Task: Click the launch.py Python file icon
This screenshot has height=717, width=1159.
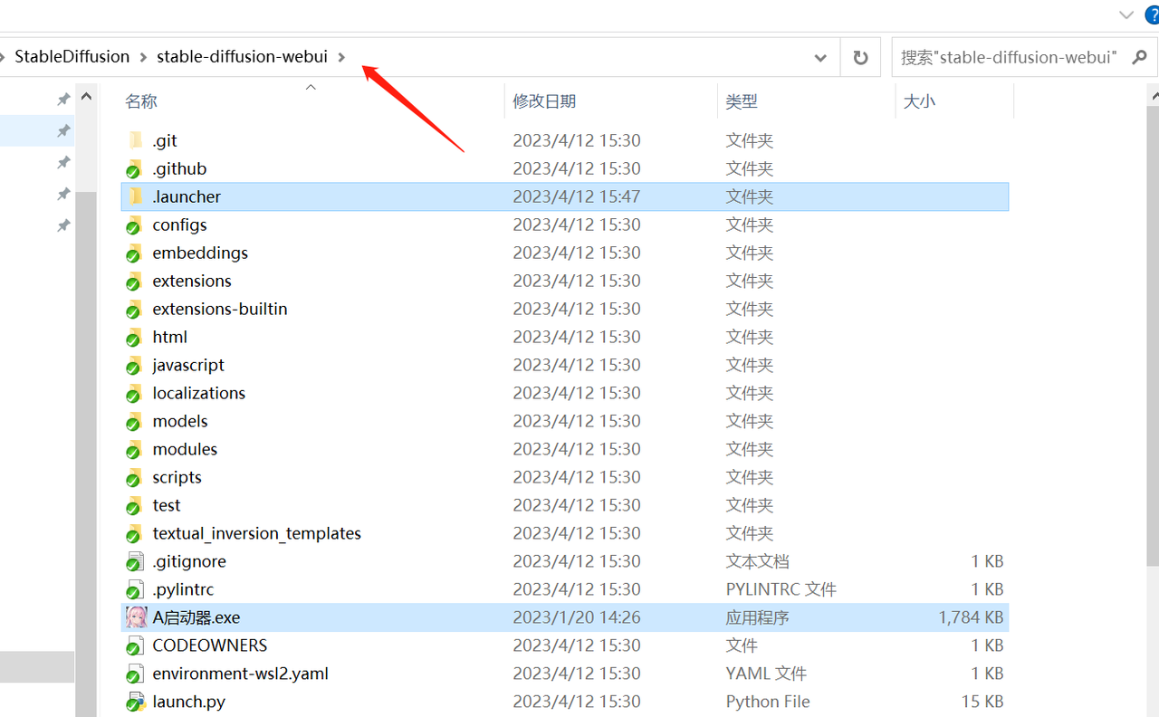Action: pos(135,702)
